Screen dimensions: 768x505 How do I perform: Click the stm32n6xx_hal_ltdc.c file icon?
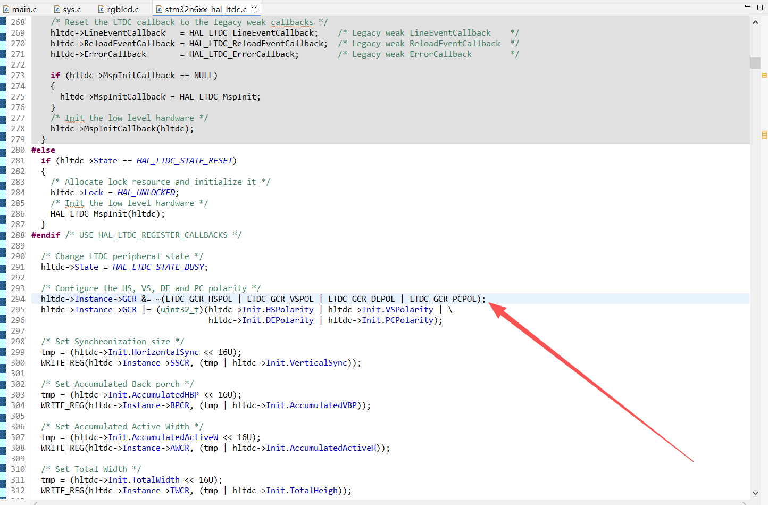[159, 9]
